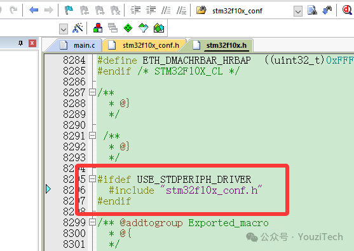Click the Redo toolbar icon

[x=13, y=10]
